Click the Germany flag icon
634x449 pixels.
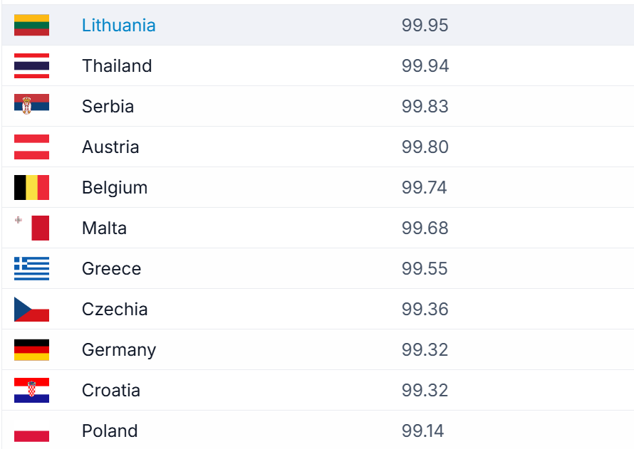[31, 349]
